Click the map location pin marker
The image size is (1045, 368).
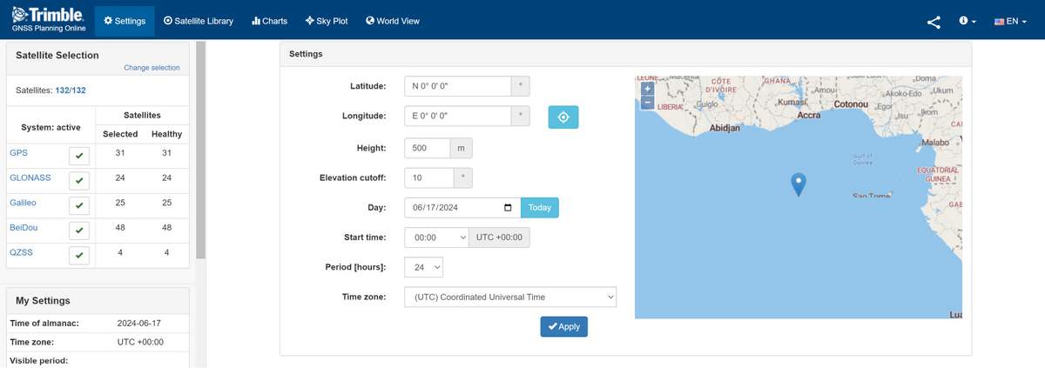[x=798, y=184]
